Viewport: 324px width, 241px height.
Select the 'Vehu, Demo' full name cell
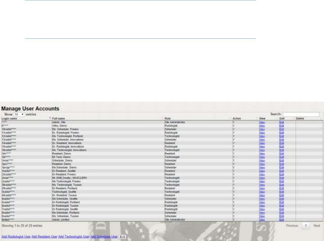pyautogui.click(x=59, y=126)
